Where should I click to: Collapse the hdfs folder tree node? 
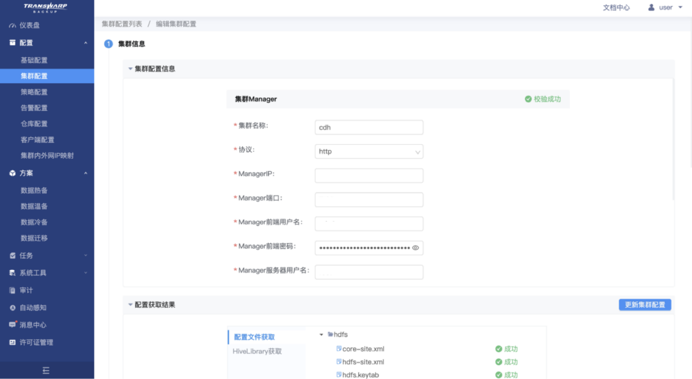(x=322, y=335)
